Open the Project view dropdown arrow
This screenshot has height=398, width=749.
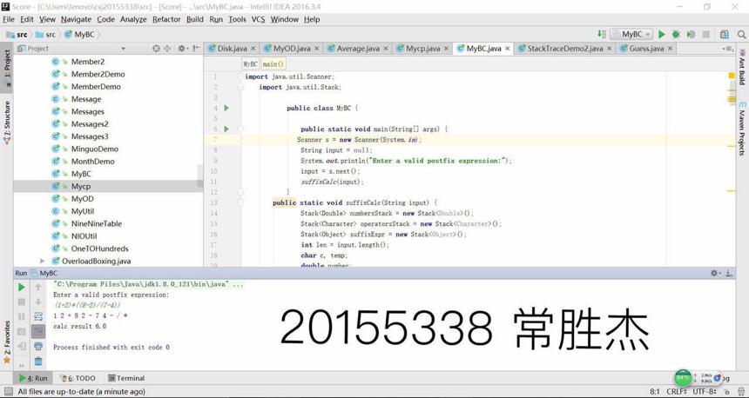pyautogui.click(x=124, y=49)
